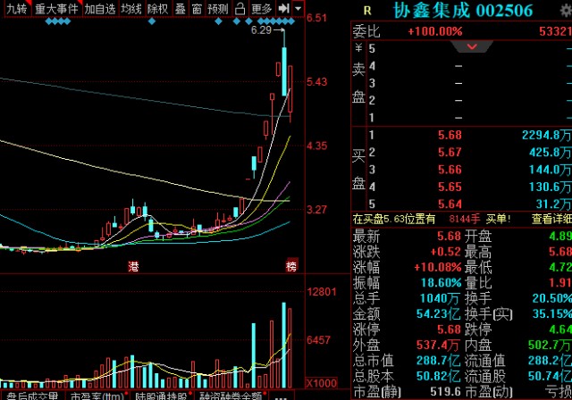Click the blue diamond under 预测

click(218, 21)
